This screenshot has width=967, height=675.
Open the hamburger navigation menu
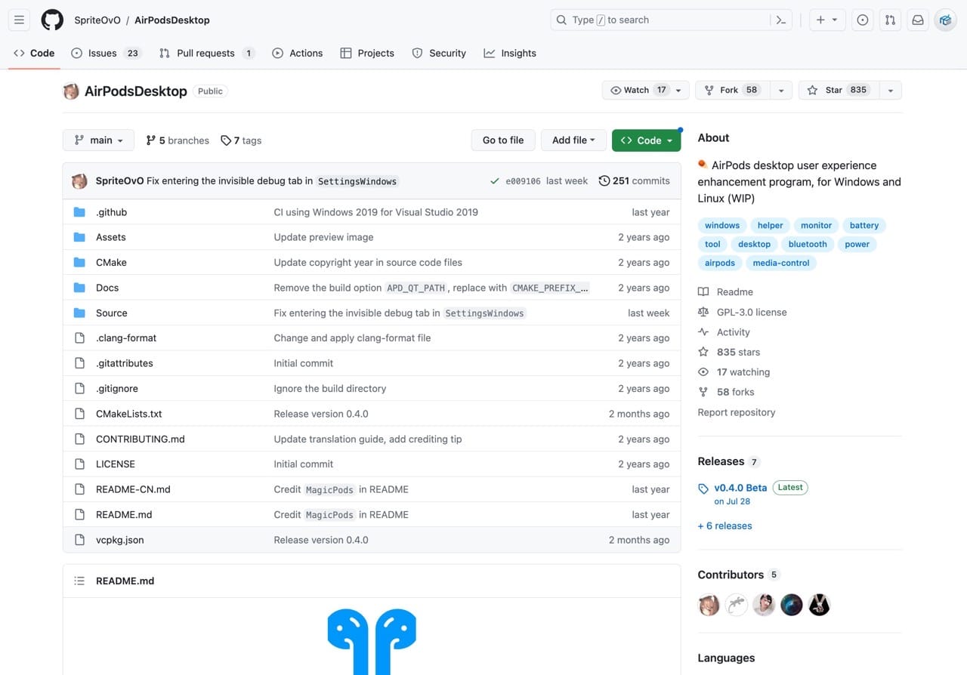(x=20, y=20)
